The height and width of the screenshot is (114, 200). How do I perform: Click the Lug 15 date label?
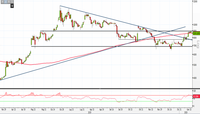(x=71, y=109)
